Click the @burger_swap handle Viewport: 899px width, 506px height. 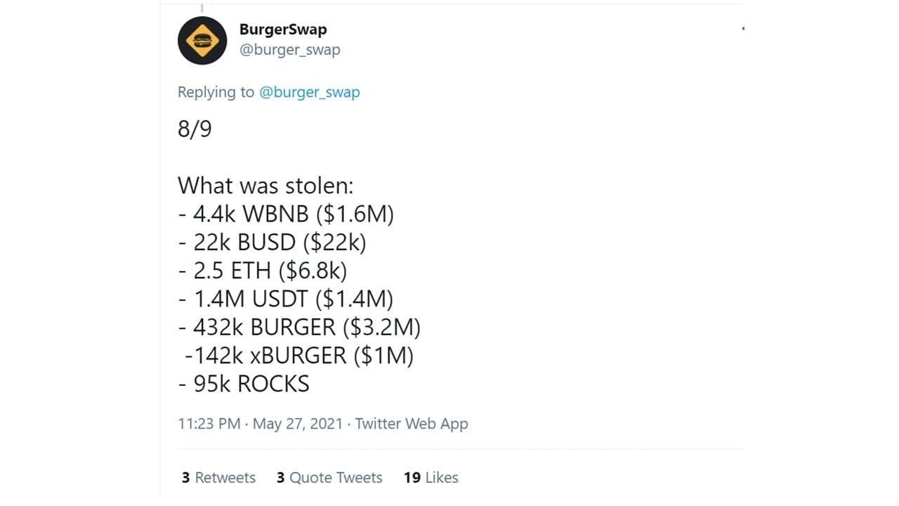click(x=290, y=50)
